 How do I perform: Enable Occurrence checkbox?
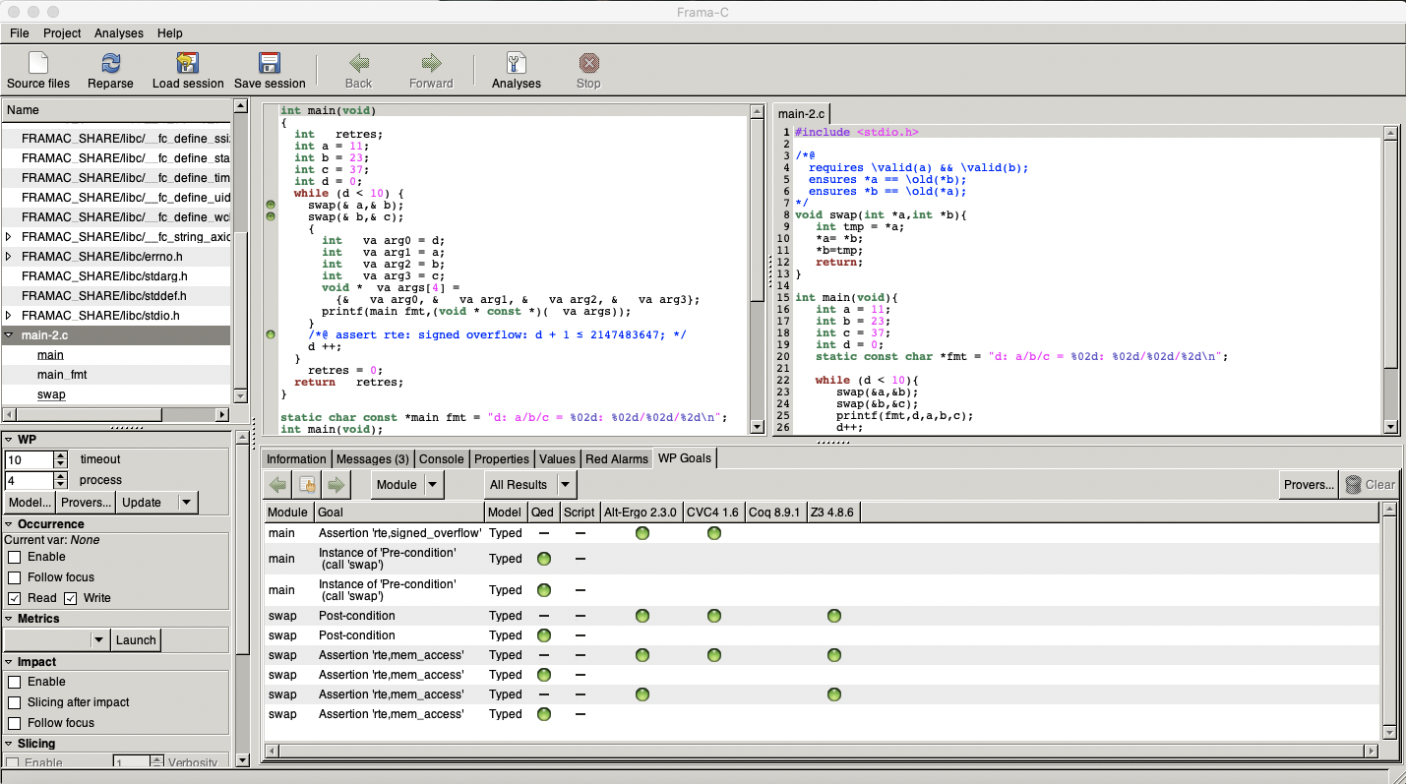pos(15,557)
